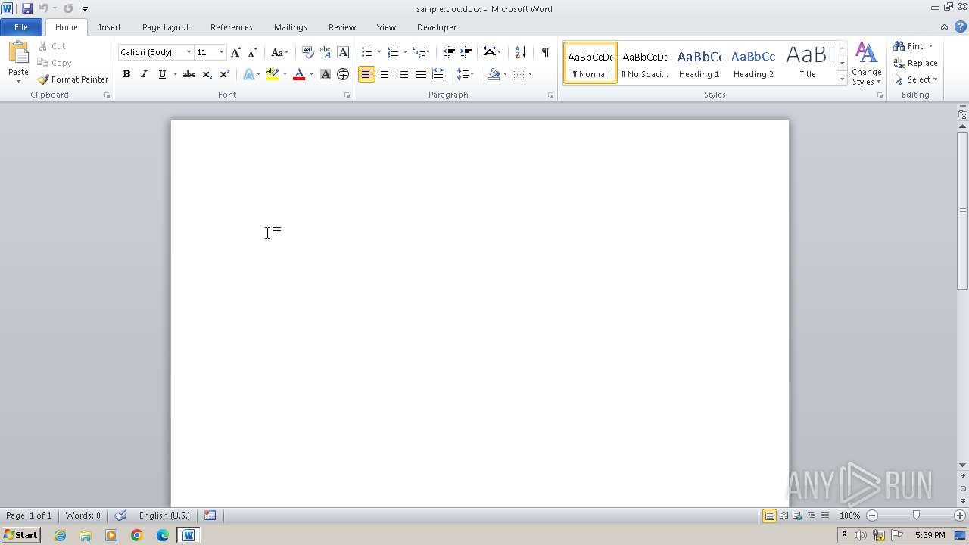The width and height of the screenshot is (969, 545).
Task: Toggle Superscript formatting
Action: point(224,74)
